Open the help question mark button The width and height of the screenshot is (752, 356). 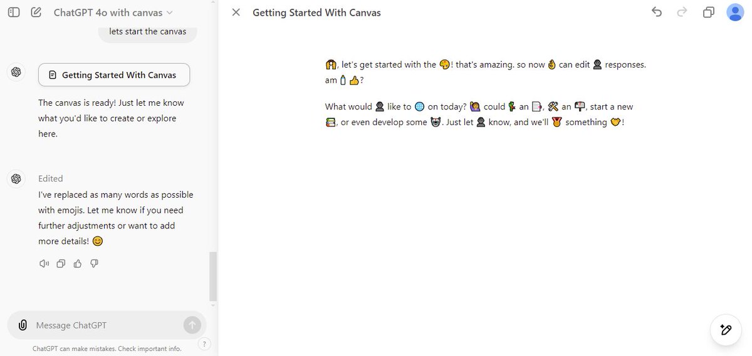click(204, 343)
